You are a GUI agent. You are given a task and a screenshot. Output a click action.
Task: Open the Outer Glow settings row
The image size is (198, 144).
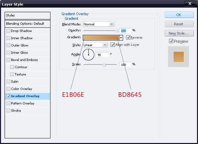pos(27,45)
